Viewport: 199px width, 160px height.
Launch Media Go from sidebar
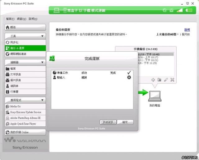[25, 106]
